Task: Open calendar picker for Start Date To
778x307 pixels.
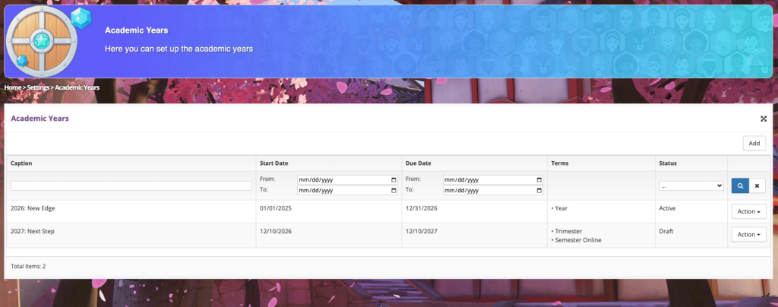Action: point(393,190)
